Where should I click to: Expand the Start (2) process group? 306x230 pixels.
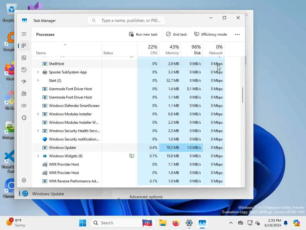click(x=38, y=80)
